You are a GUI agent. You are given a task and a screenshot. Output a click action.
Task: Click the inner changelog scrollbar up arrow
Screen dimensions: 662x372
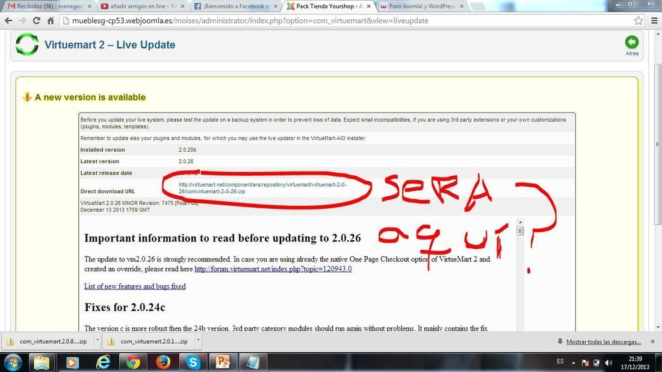520,222
